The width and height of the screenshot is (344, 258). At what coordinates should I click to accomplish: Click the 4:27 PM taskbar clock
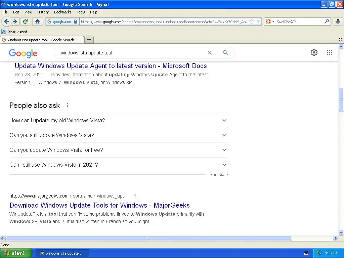click(x=332, y=253)
